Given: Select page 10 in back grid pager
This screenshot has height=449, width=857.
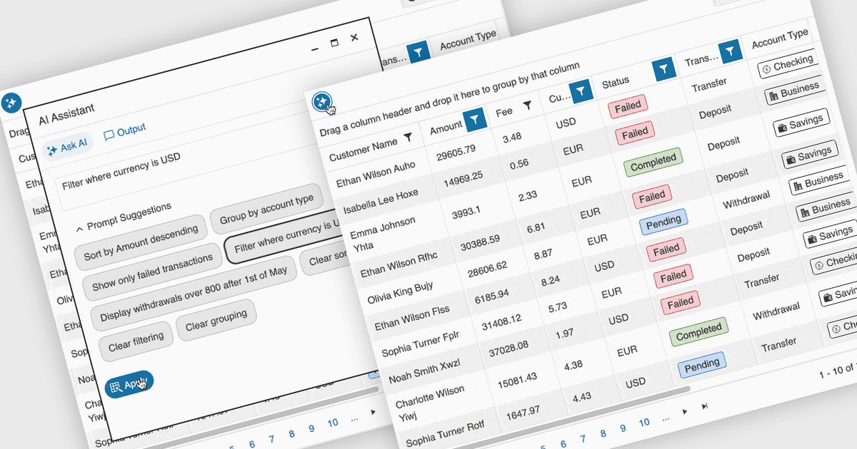Looking at the screenshot, I should click(333, 423).
